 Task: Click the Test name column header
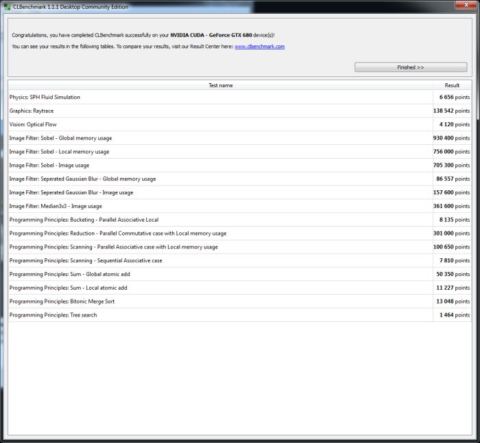pos(220,85)
